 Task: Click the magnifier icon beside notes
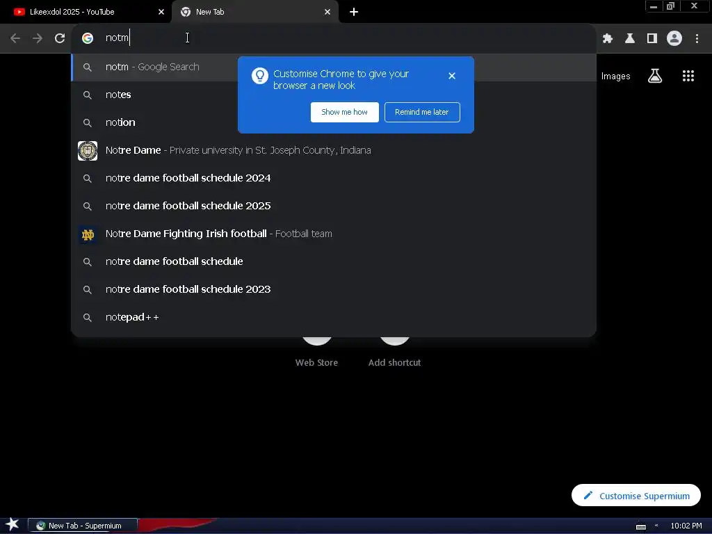tap(88, 95)
